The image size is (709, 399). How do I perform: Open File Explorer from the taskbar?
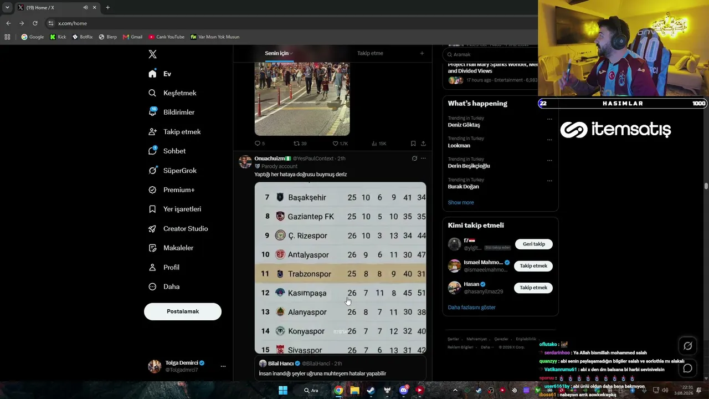[354, 390]
